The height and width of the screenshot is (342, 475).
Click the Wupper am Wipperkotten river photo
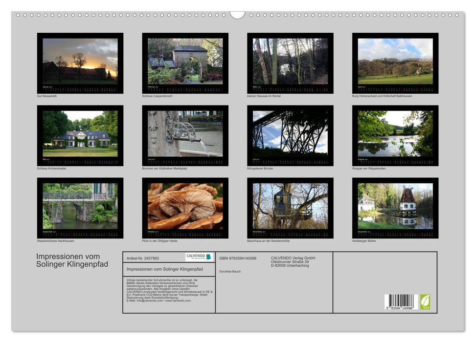click(395, 136)
